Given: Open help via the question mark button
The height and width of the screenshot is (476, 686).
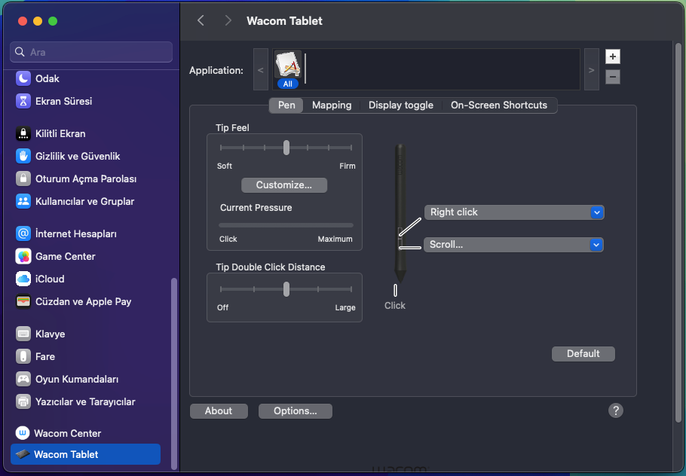Looking at the screenshot, I should coord(616,410).
